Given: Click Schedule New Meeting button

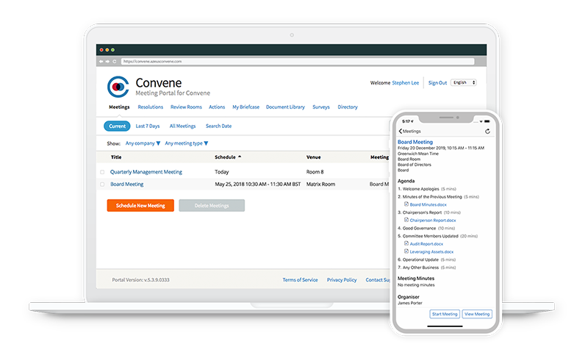Looking at the screenshot, I should (140, 205).
